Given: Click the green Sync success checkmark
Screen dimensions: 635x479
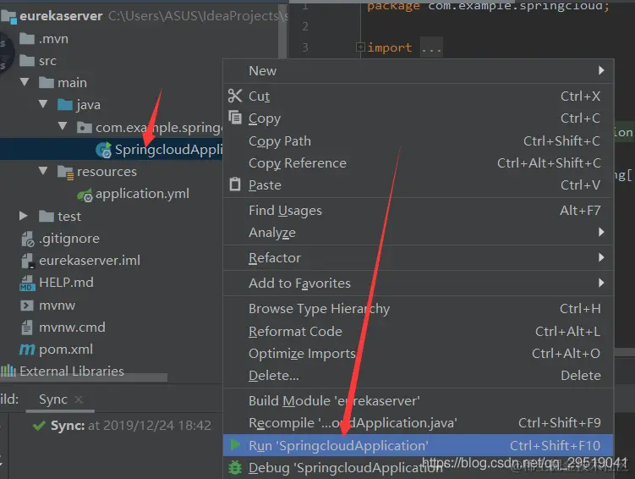Looking at the screenshot, I should tap(39, 426).
